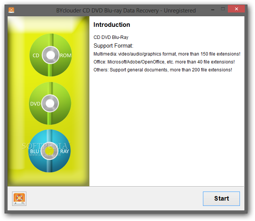Click the 'Support Format:' text
Viewport: 255px width, 221px height.
coord(113,46)
